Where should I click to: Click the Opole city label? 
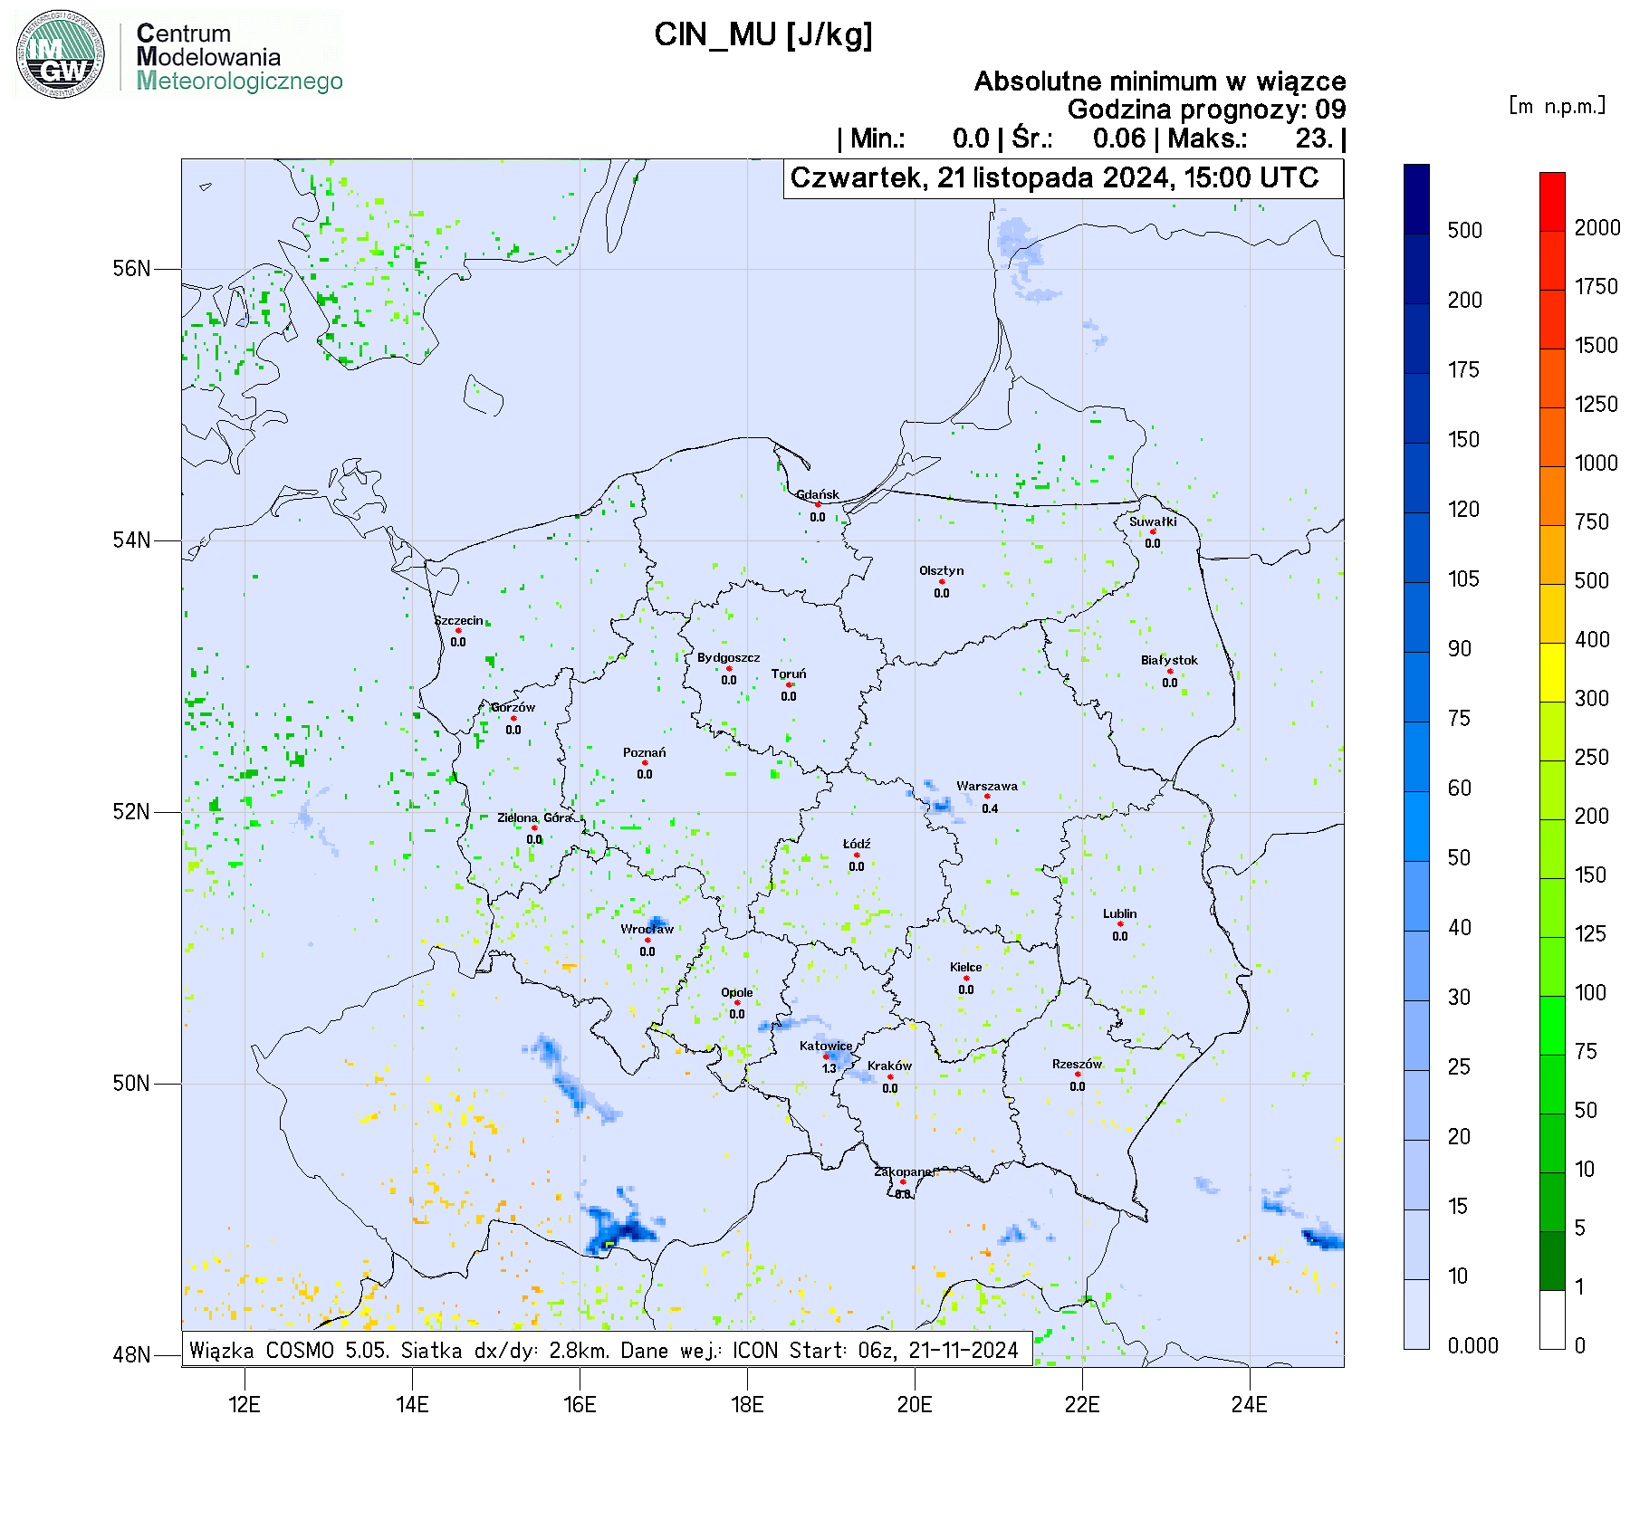737,992
